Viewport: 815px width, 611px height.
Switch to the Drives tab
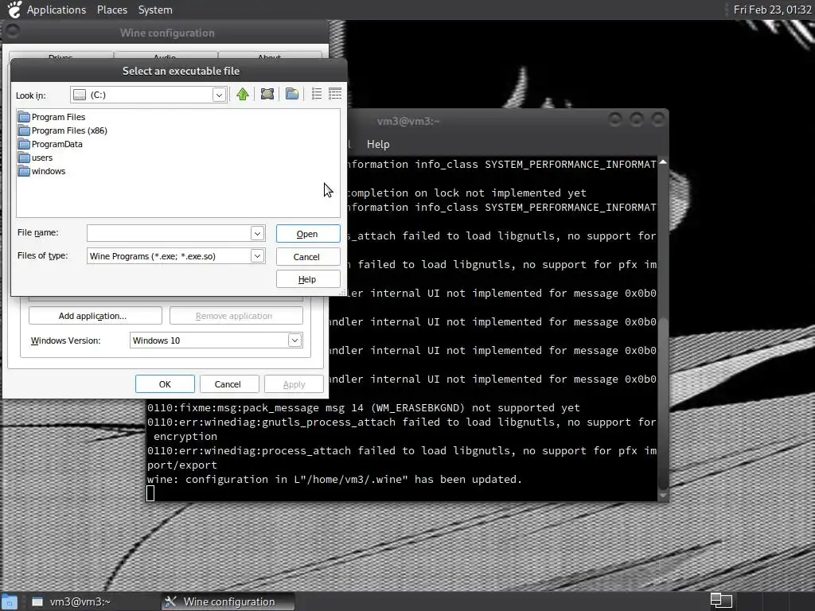(x=60, y=55)
